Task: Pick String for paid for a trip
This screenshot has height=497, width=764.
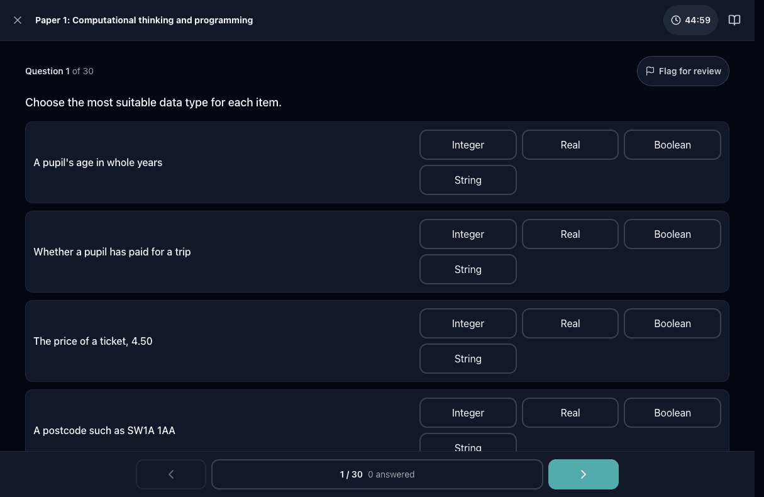Action: point(468,269)
